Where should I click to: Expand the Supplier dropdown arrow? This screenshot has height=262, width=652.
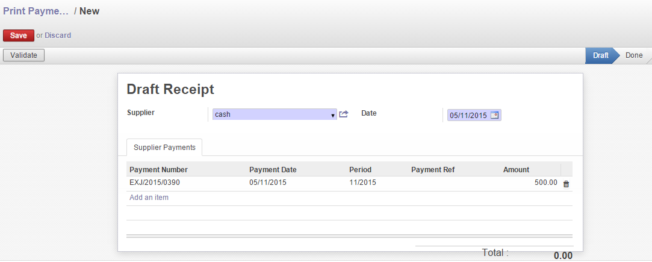pyautogui.click(x=333, y=115)
